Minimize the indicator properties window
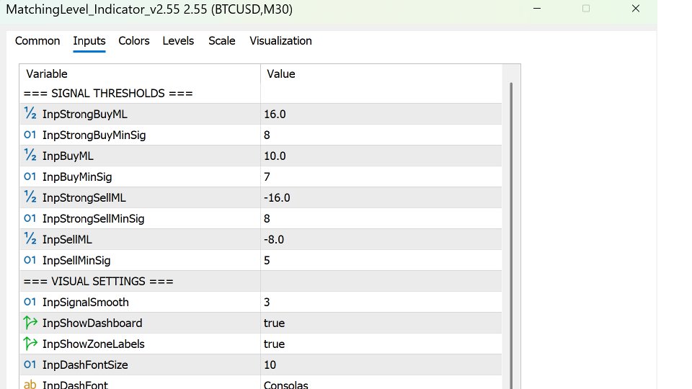This screenshot has height=389, width=692. 537,9
